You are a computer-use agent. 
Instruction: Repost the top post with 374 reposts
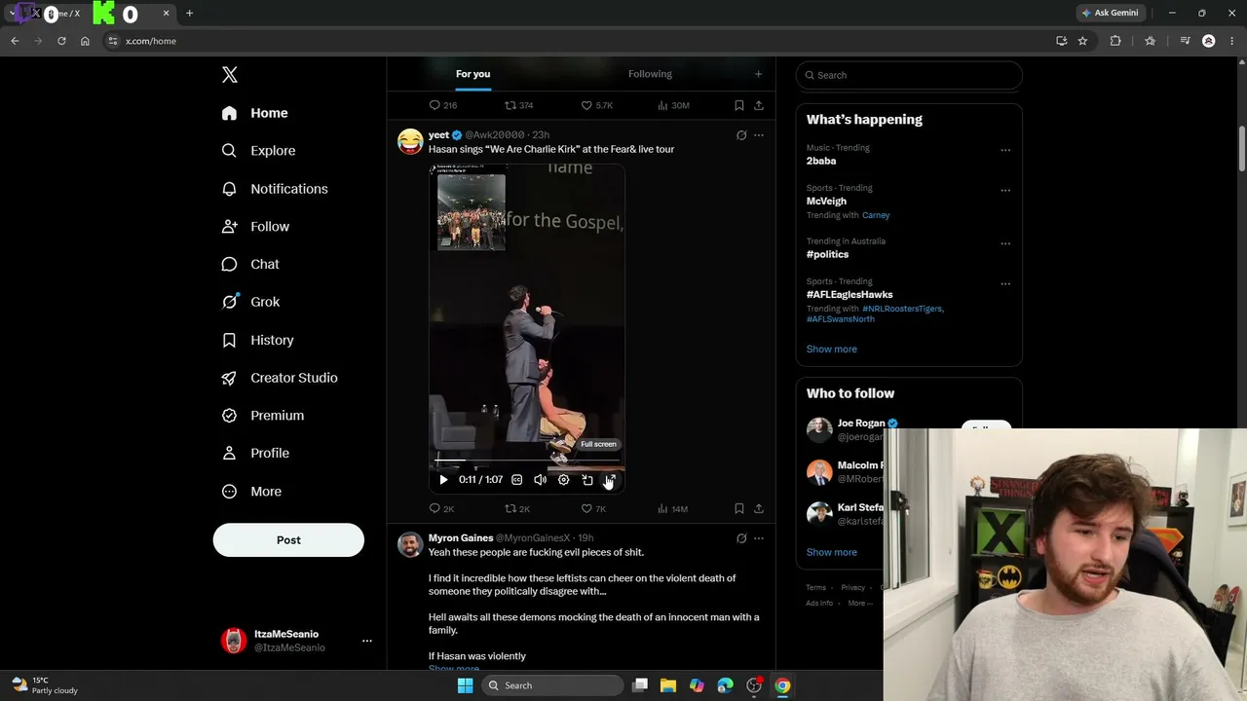pyautogui.click(x=518, y=105)
